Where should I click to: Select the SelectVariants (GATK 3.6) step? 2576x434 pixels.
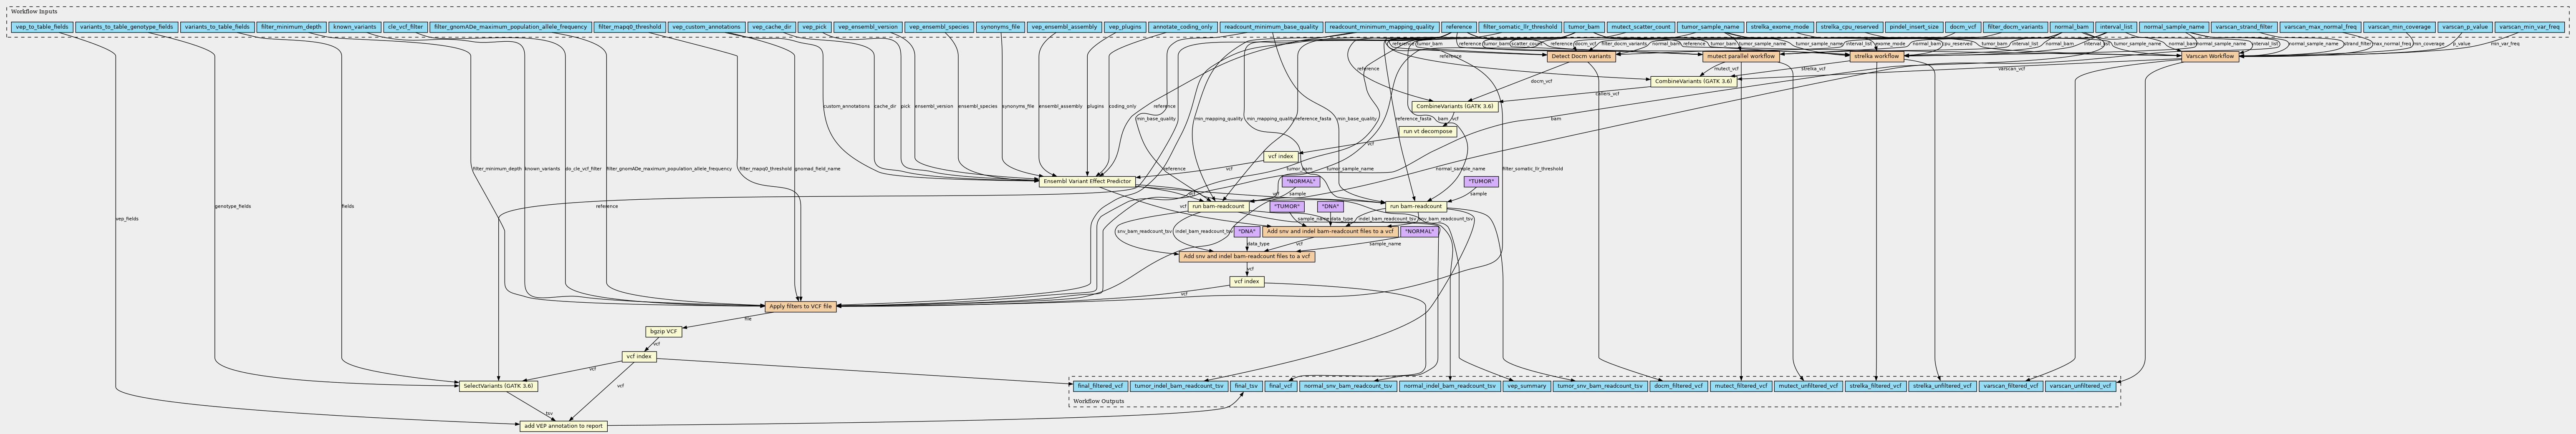pyautogui.click(x=498, y=386)
